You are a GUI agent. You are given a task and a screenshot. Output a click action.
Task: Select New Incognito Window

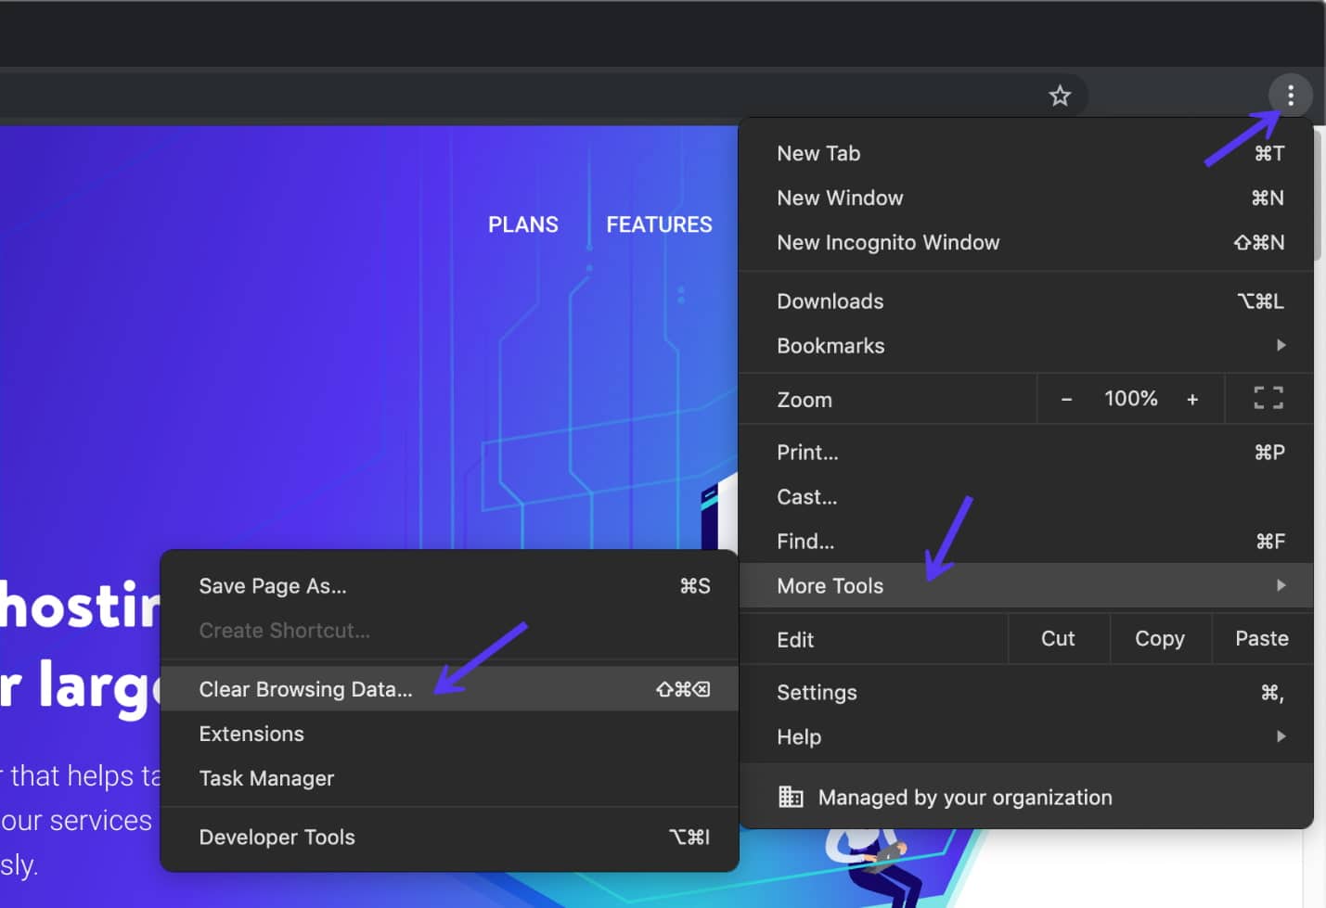click(x=888, y=242)
